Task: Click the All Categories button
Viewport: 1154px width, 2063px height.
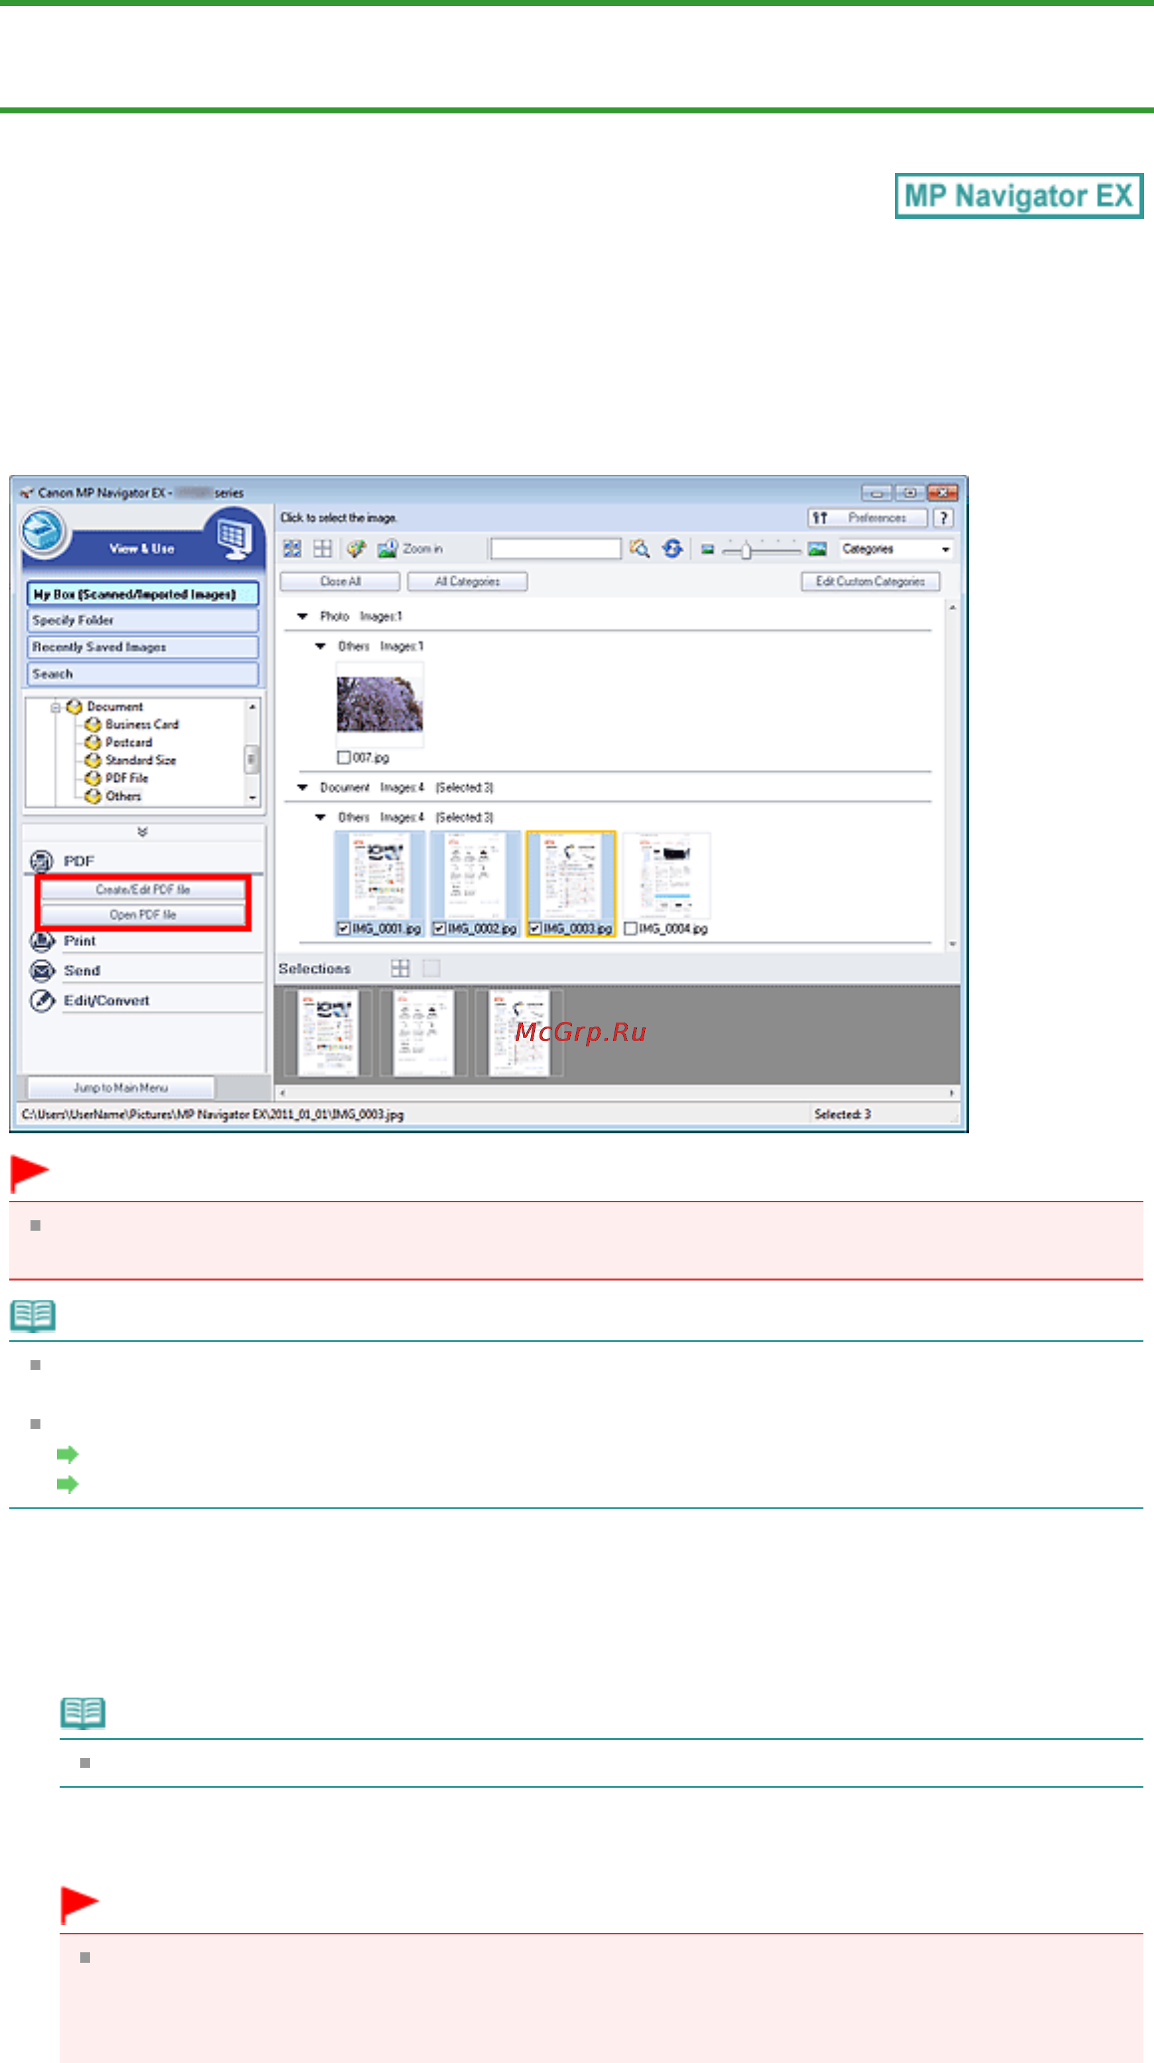Action: [467, 582]
